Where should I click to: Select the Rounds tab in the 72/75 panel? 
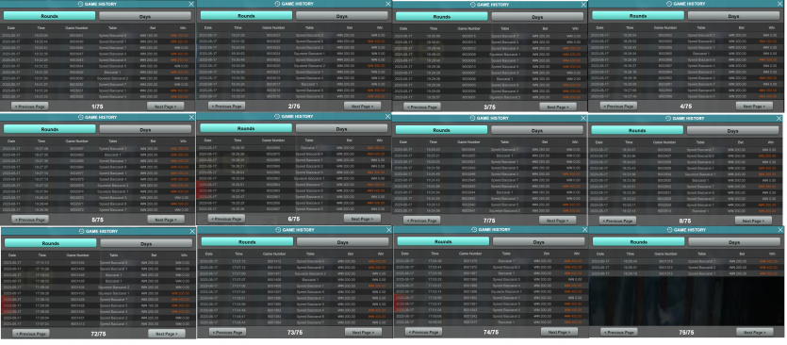coord(51,243)
